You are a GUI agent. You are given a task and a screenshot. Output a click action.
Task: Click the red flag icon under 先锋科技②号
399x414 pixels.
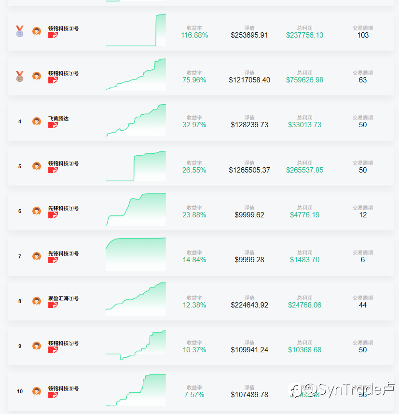pos(53,260)
